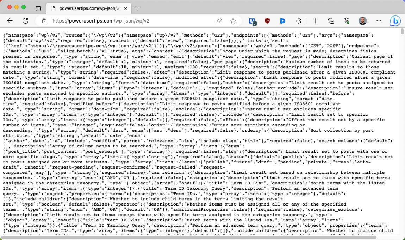Close the powerusertips.com tab

125,7
